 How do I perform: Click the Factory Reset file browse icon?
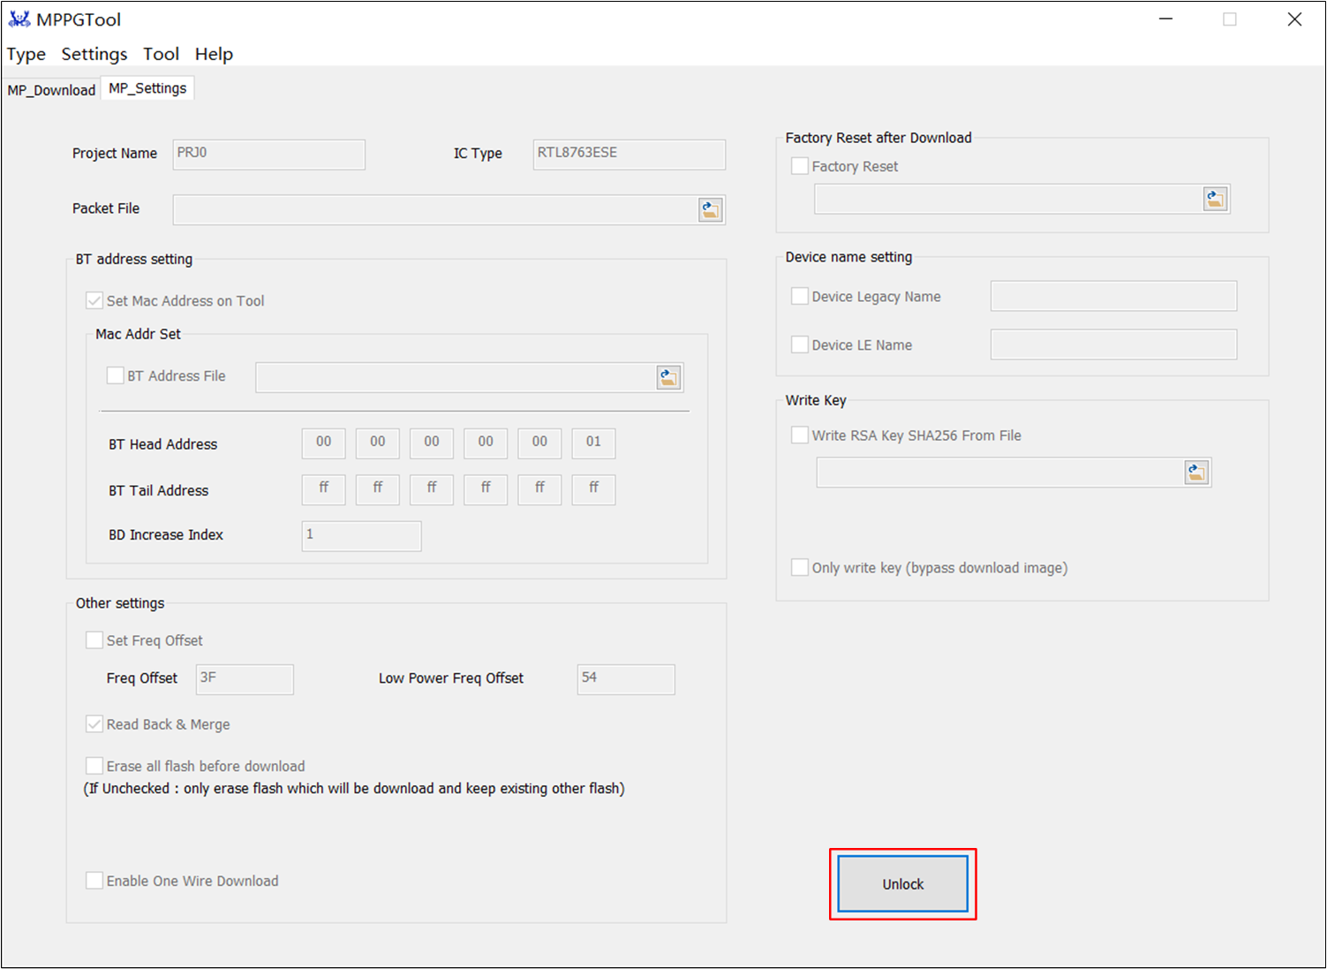pyautogui.click(x=1215, y=200)
